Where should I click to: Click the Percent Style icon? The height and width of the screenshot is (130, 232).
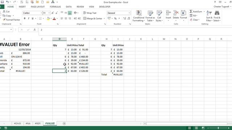click(x=115, y=18)
